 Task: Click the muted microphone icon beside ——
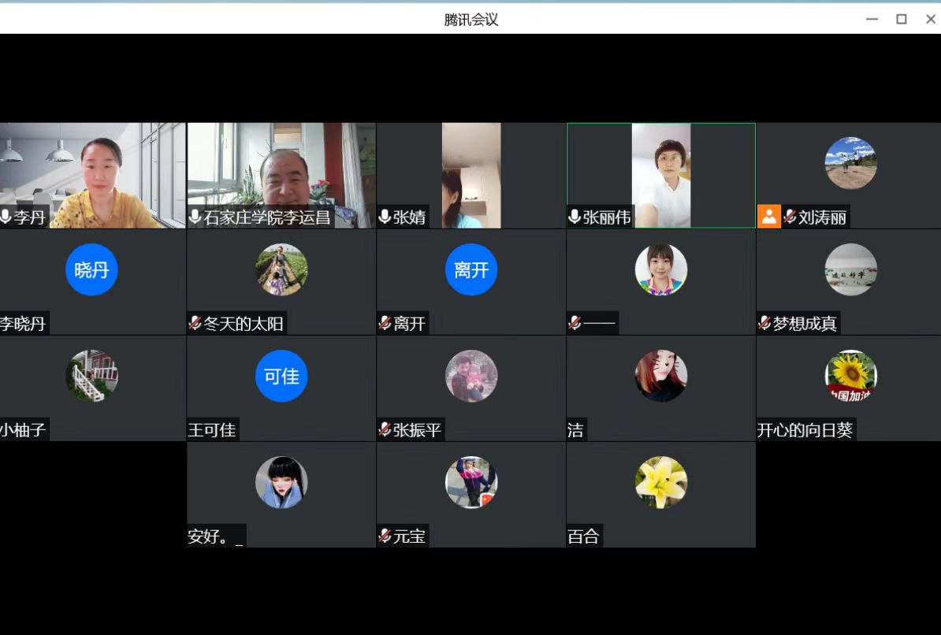(x=575, y=323)
